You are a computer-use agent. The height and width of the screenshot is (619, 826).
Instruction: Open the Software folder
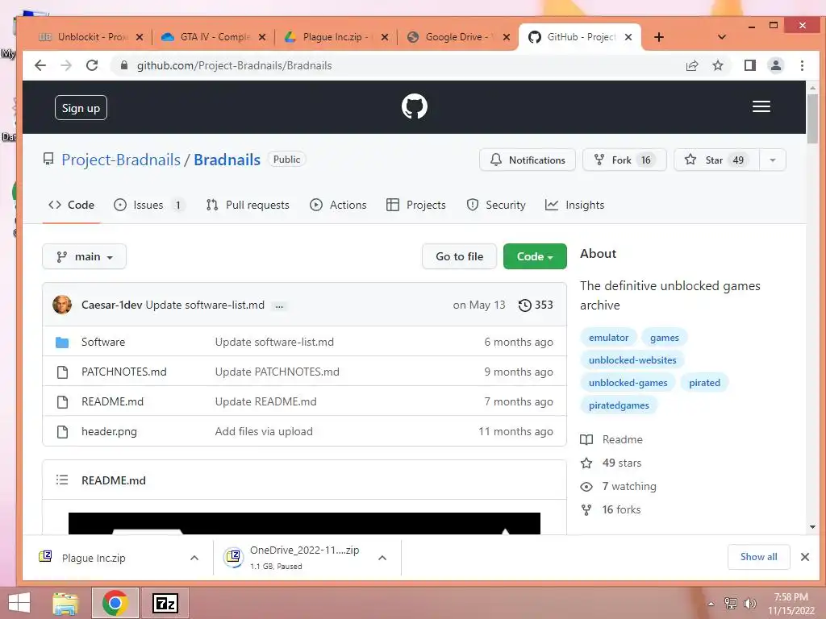click(x=103, y=342)
